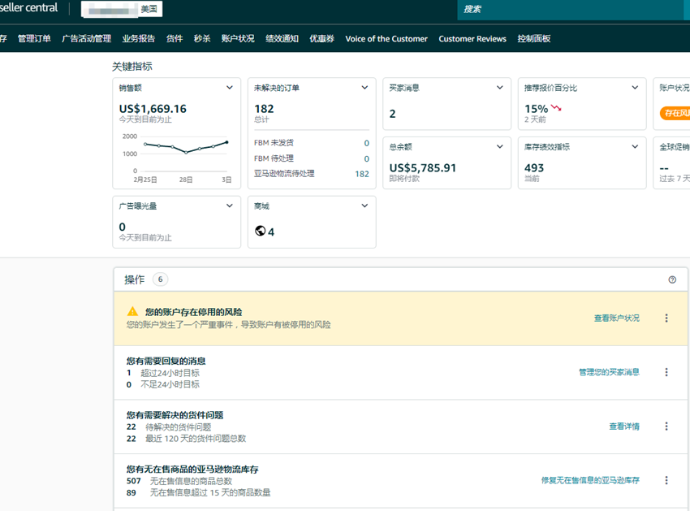690x511 pixels.
Task: Click the seller central logo
Action: pyautogui.click(x=28, y=8)
